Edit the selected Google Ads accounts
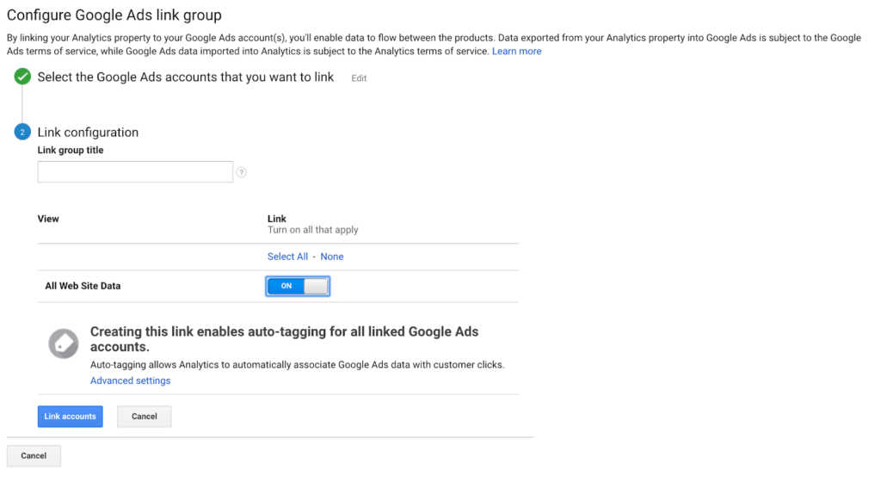The image size is (881, 477). pos(359,78)
